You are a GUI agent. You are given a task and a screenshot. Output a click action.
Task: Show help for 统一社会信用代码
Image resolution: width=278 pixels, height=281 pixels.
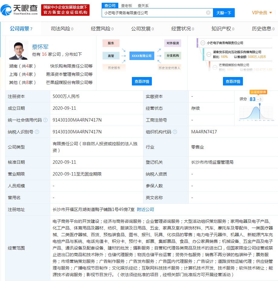(46, 120)
